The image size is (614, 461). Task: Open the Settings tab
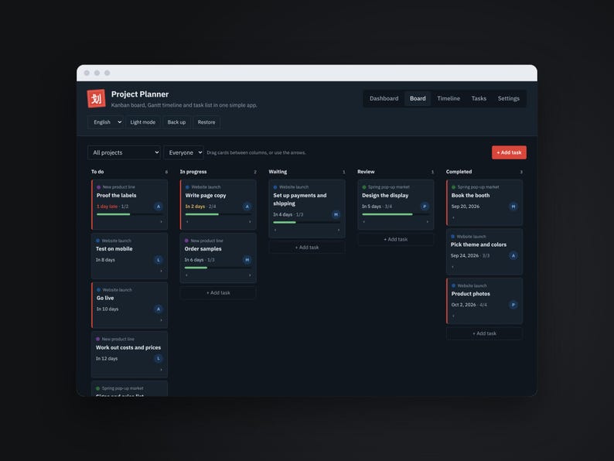508,98
